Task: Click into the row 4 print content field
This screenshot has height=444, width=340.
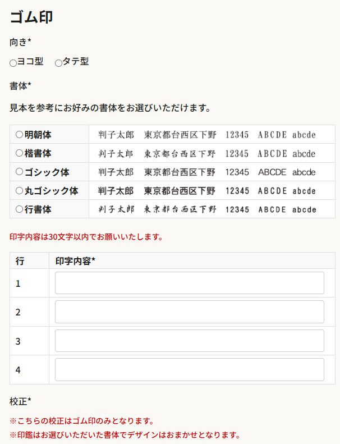Action: pyautogui.click(x=189, y=370)
